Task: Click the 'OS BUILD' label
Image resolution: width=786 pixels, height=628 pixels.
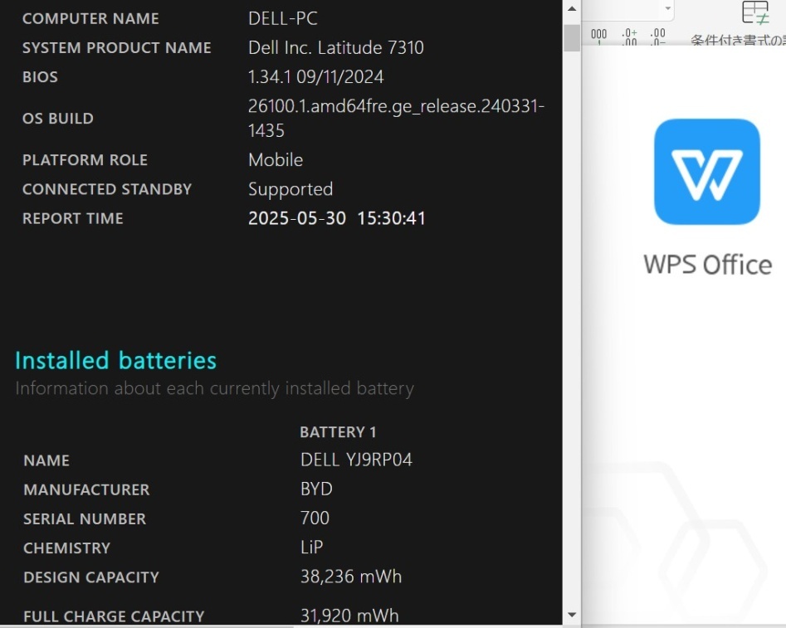Action: [57, 119]
